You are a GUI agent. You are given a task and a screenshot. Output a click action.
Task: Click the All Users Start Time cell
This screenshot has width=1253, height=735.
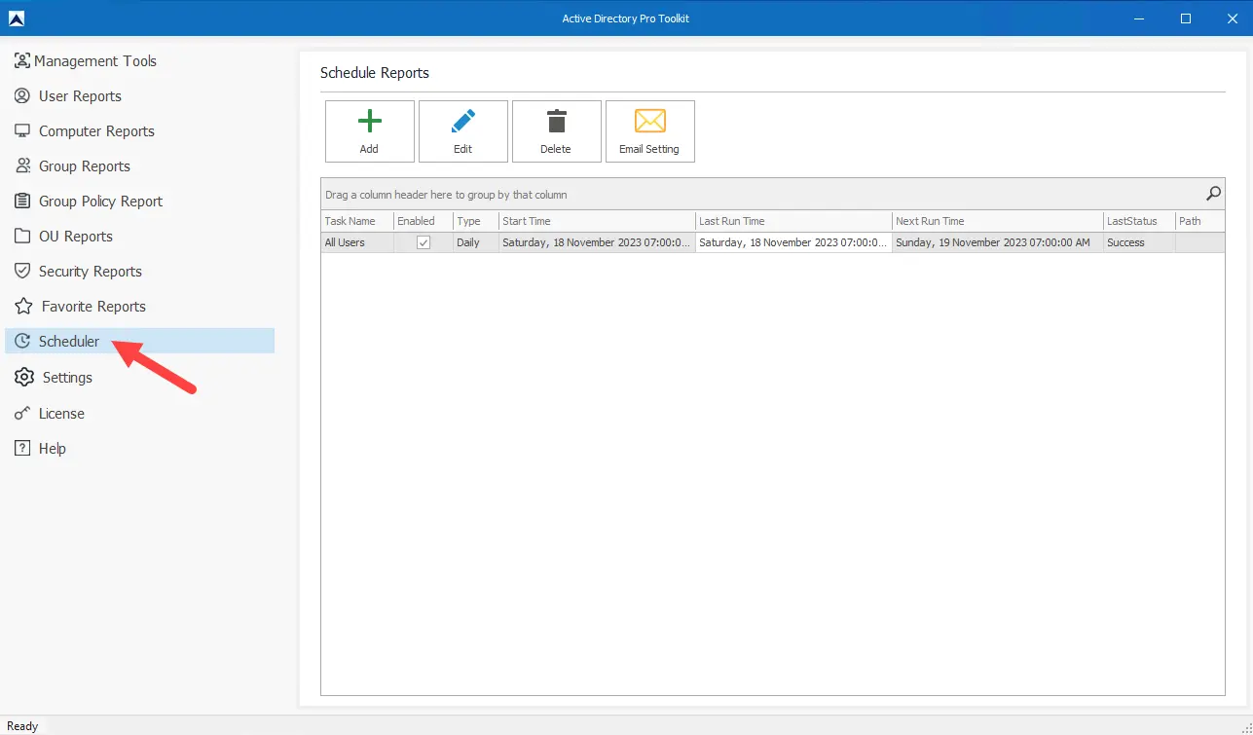click(597, 242)
